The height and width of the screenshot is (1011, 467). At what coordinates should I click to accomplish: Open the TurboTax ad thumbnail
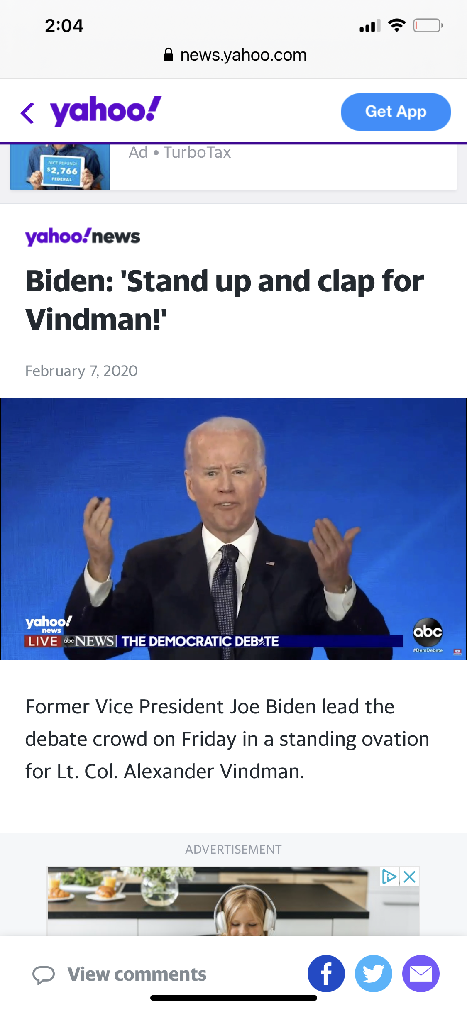[x=60, y=167]
